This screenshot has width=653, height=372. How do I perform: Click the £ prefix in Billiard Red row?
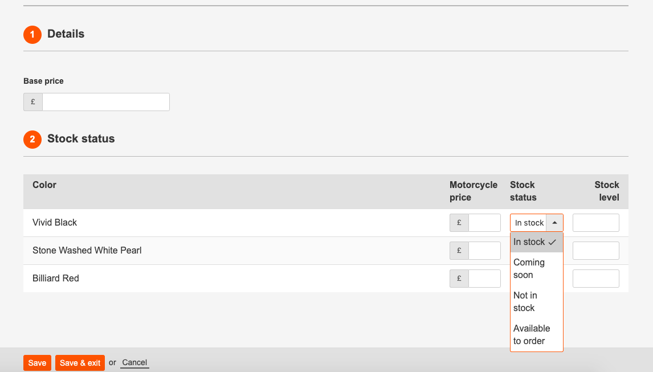point(459,279)
